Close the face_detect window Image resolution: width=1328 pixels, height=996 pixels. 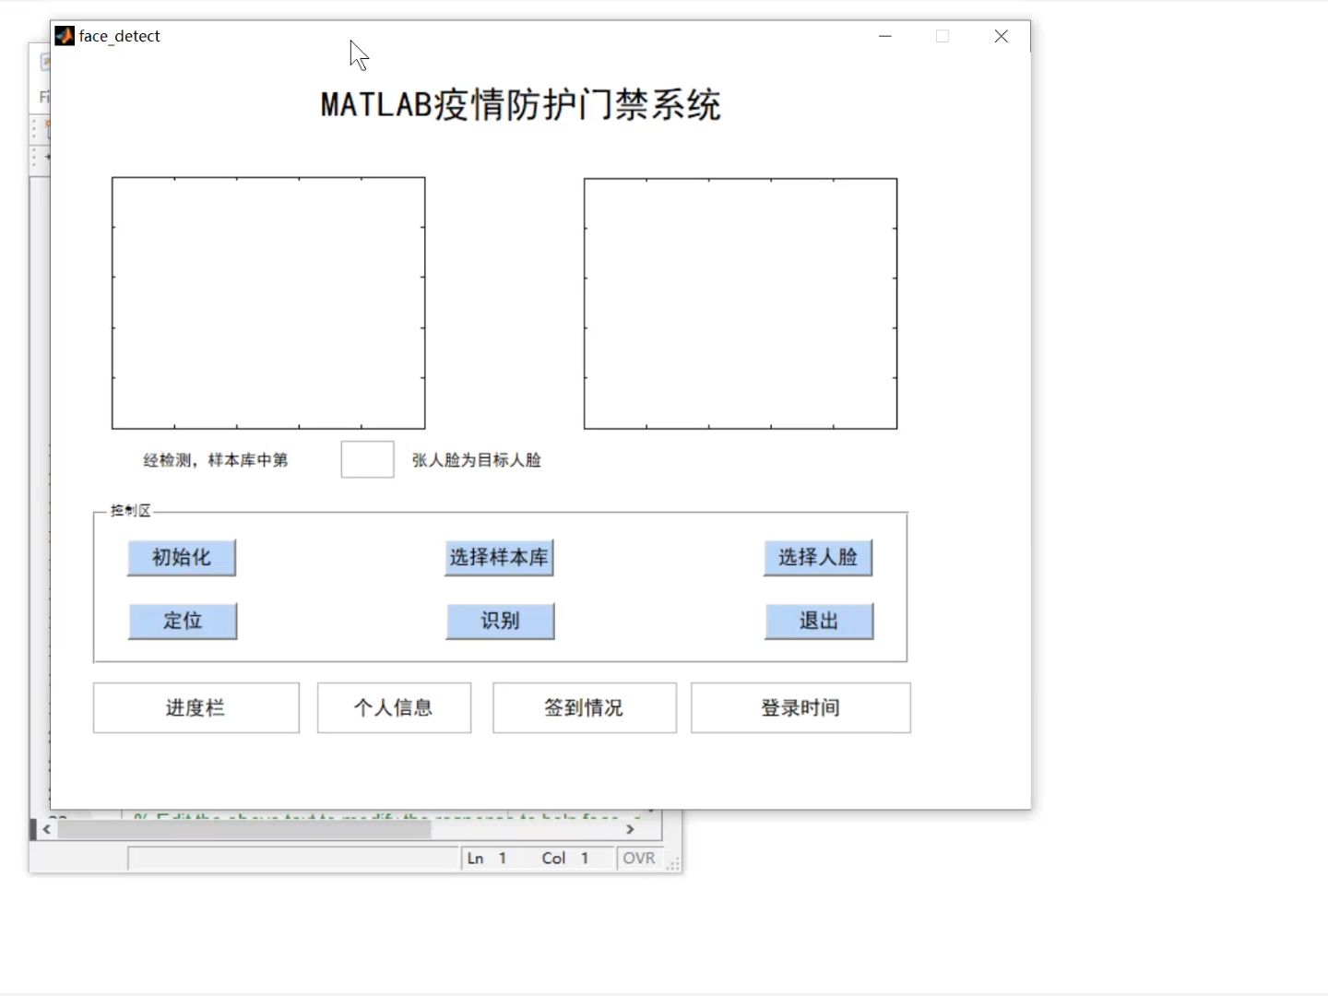coord(1002,36)
